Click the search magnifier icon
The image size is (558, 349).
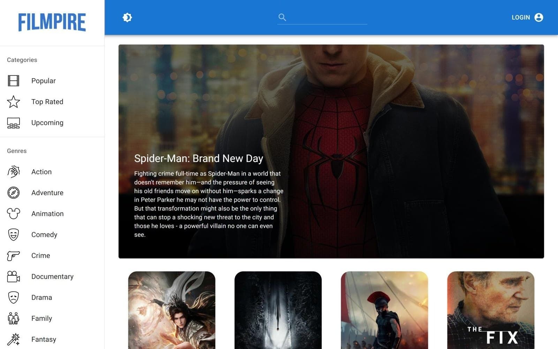(x=282, y=17)
